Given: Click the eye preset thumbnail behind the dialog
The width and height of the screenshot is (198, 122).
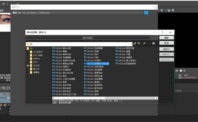Looking at the screenshot, I should [x=5, y=19].
